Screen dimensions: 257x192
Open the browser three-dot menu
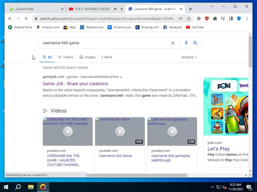pos(247,18)
